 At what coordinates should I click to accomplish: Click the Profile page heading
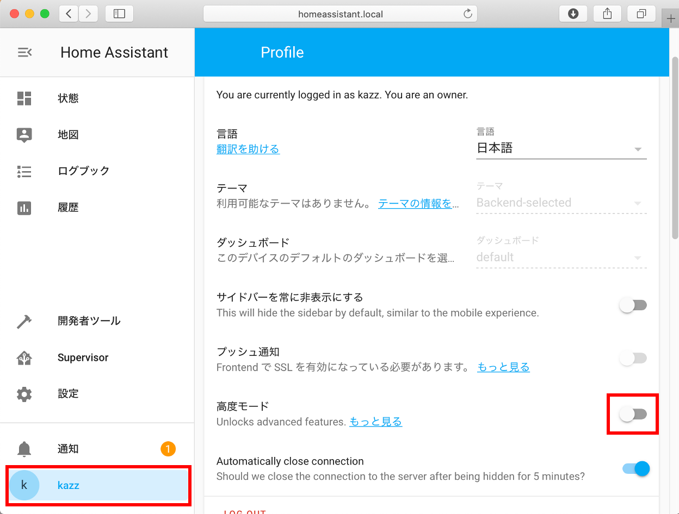click(282, 53)
